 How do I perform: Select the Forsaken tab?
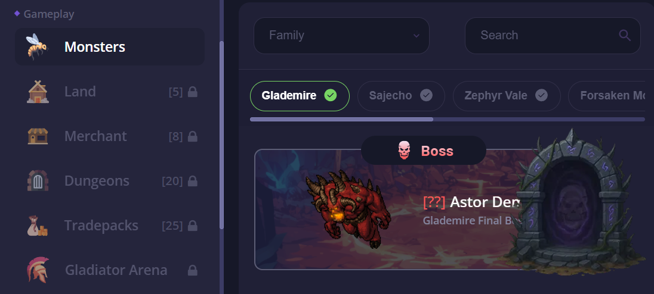607,96
